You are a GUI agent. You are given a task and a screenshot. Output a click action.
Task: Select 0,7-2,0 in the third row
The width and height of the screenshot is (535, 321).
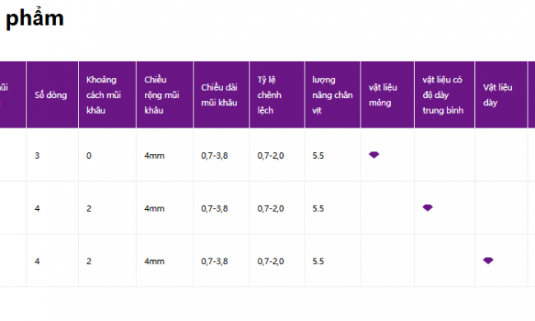271,261
